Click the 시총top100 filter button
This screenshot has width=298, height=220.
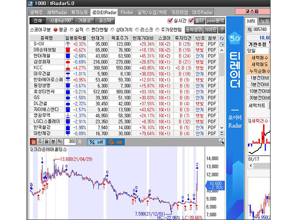[60, 21]
